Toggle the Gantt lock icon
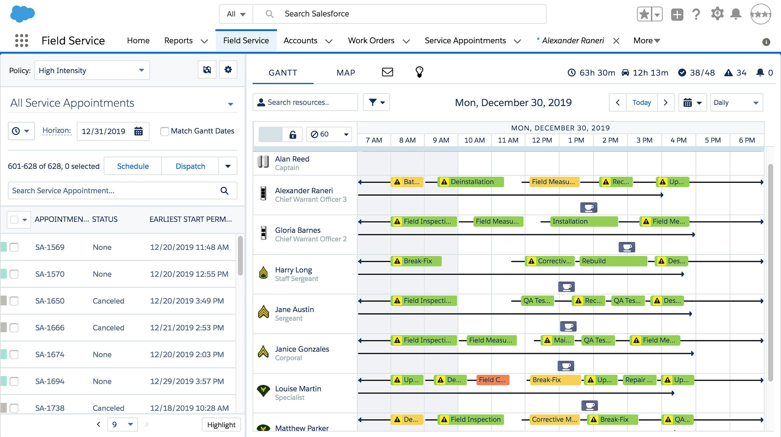The image size is (781, 437). (x=293, y=134)
